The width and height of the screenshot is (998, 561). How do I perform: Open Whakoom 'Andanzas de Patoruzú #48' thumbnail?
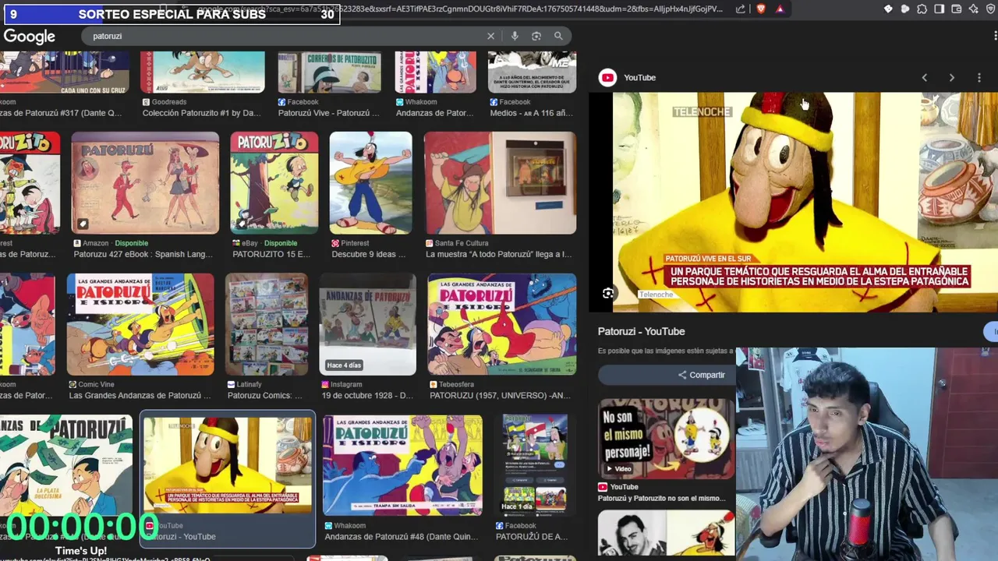tap(402, 465)
